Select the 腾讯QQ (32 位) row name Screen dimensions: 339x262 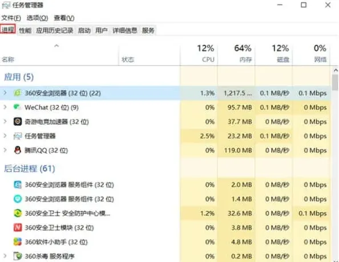pyautogui.click(x=46, y=150)
